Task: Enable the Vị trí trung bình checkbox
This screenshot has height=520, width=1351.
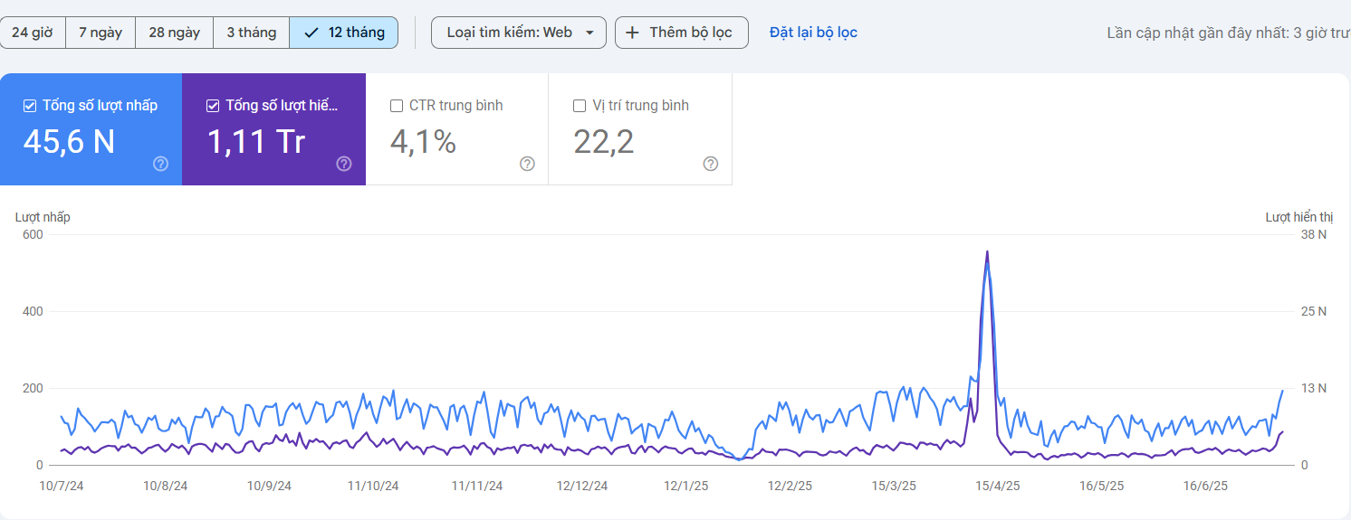Action: tap(580, 106)
